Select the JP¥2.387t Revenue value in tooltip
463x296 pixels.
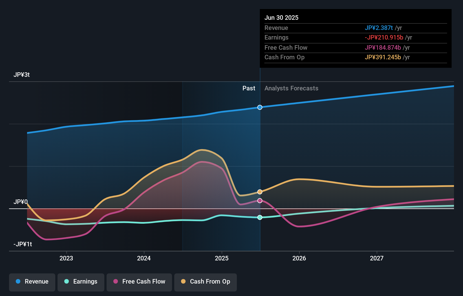[379, 28]
